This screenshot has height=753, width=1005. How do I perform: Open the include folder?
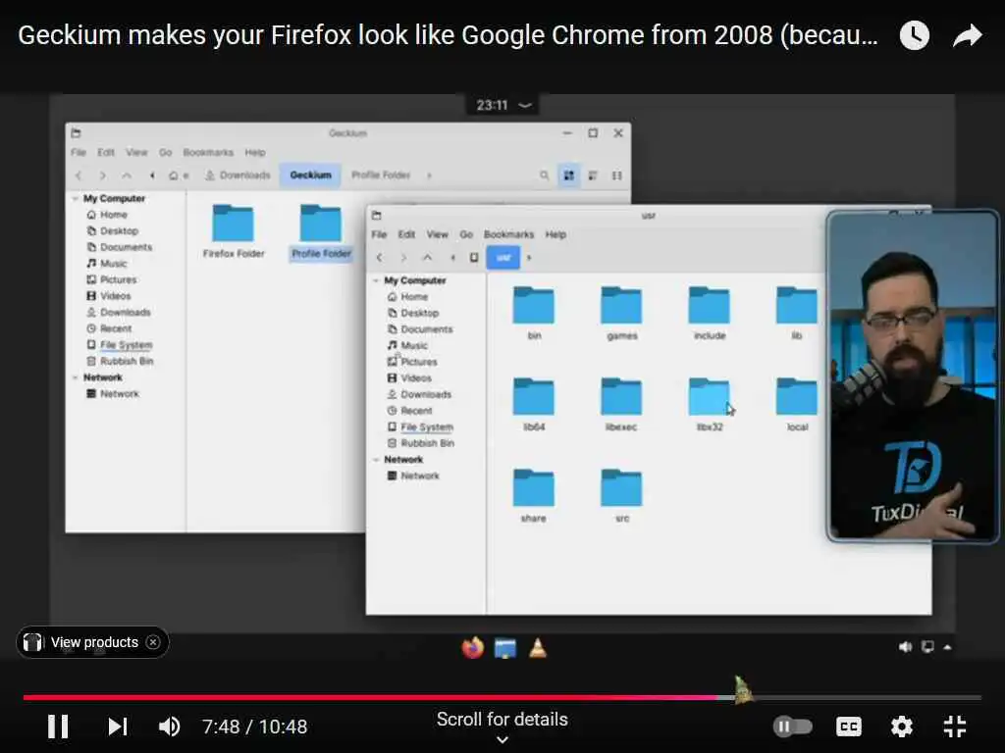pyautogui.click(x=710, y=314)
